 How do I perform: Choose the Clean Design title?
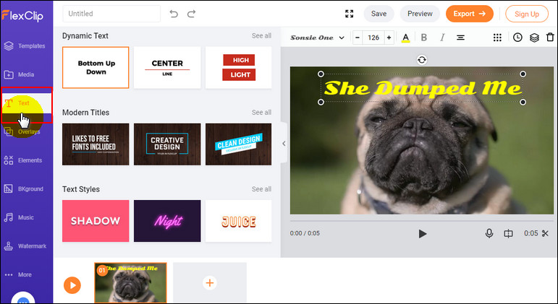point(238,144)
